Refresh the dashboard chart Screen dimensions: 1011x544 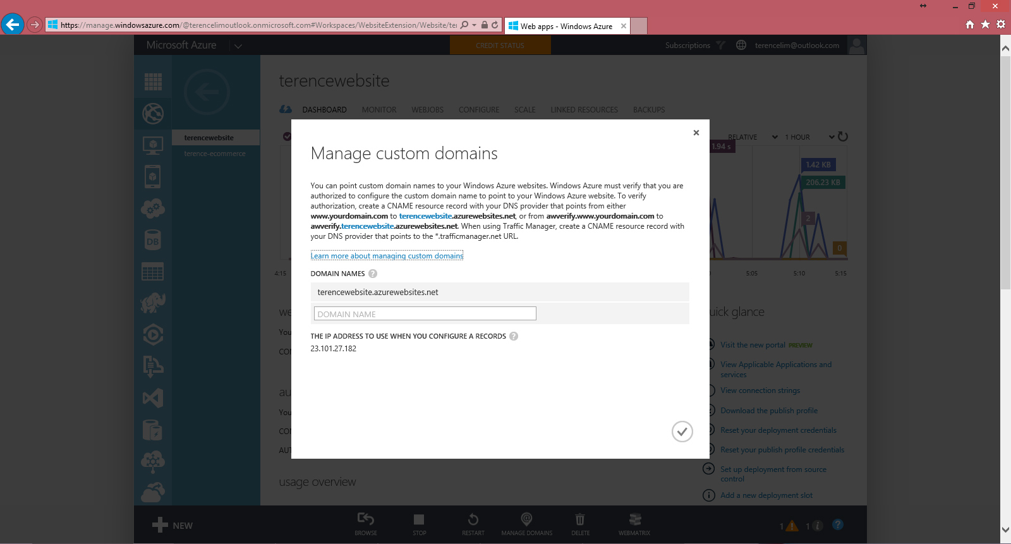tap(843, 136)
